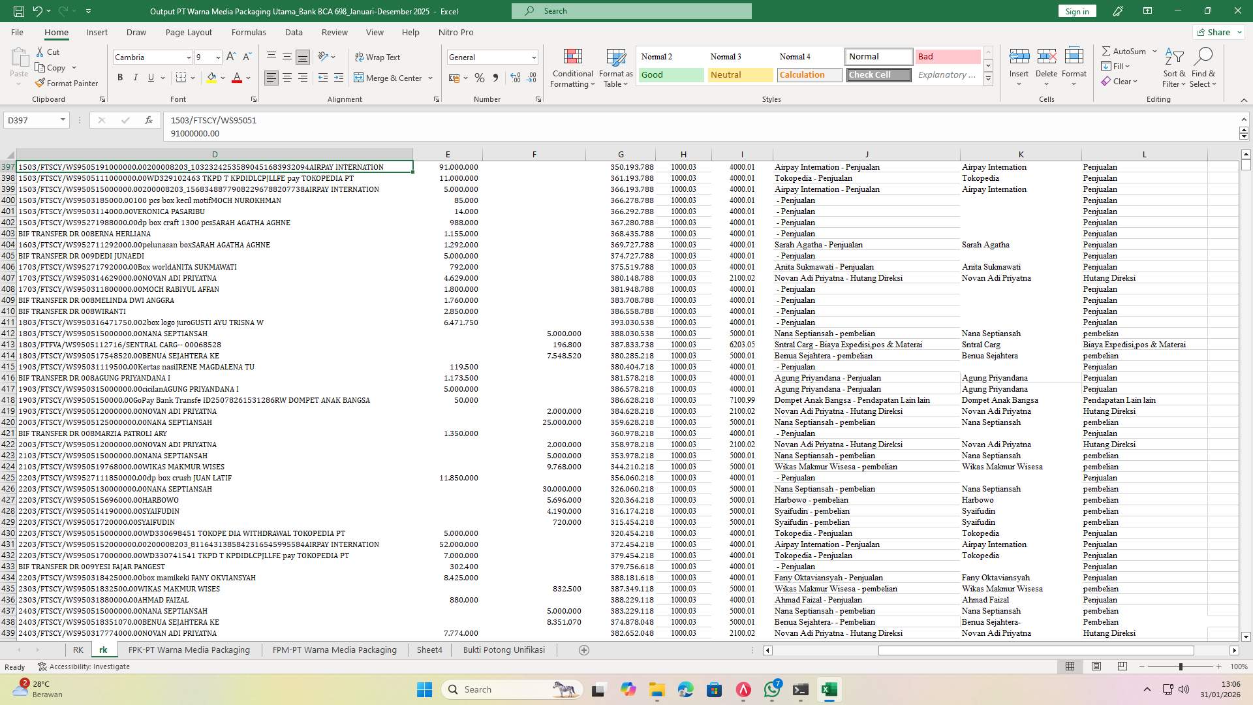
Task: Click the Sign in button
Action: tap(1076, 11)
